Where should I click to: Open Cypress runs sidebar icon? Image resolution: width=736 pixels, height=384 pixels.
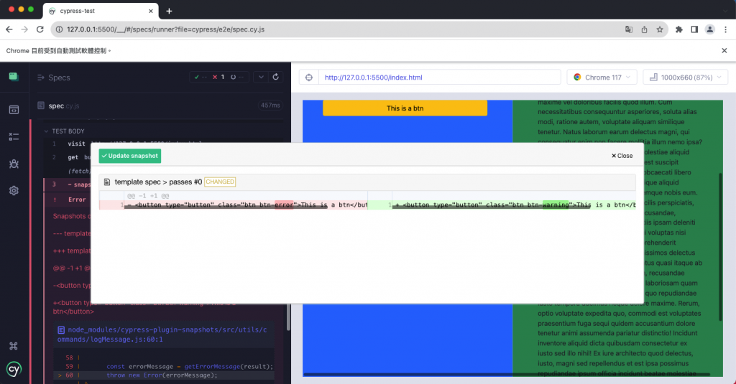pyautogui.click(x=14, y=137)
